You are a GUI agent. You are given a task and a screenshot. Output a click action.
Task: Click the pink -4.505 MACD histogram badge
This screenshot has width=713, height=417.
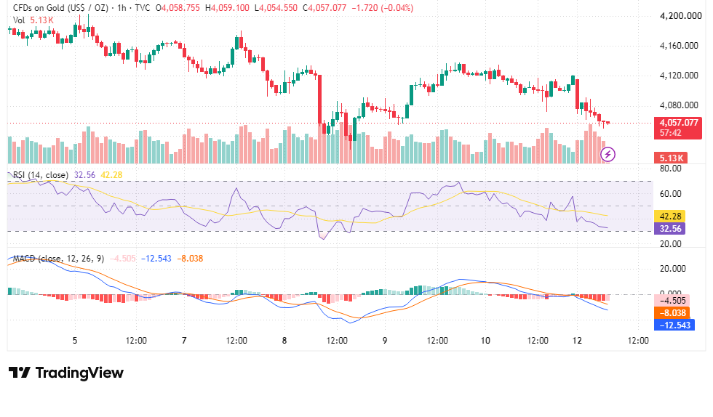(672, 301)
